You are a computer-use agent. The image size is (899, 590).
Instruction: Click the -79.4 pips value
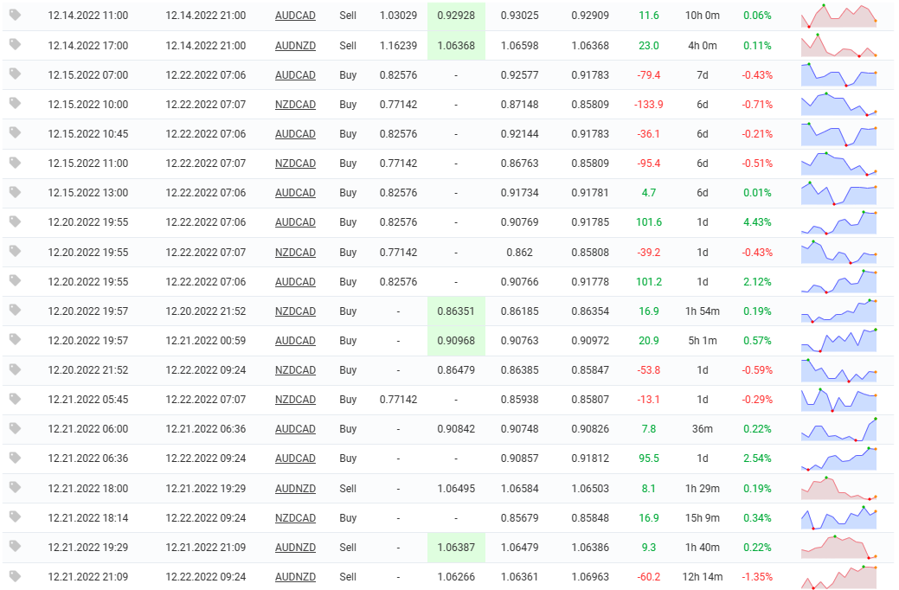[x=648, y=75]
